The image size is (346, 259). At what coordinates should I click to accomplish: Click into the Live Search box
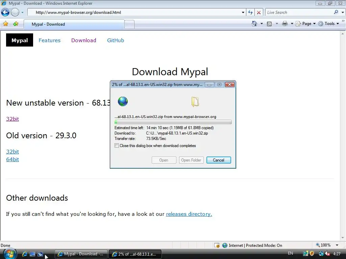[x=299, y=12]
